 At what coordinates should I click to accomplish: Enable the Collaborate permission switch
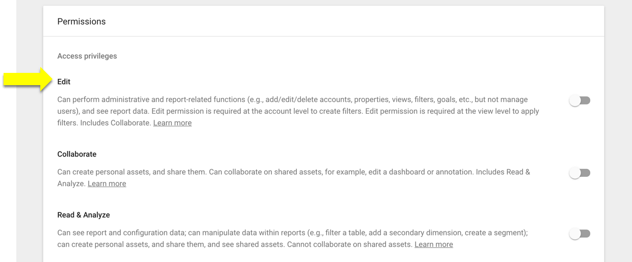pyautogui.click(x=580, y=173)
